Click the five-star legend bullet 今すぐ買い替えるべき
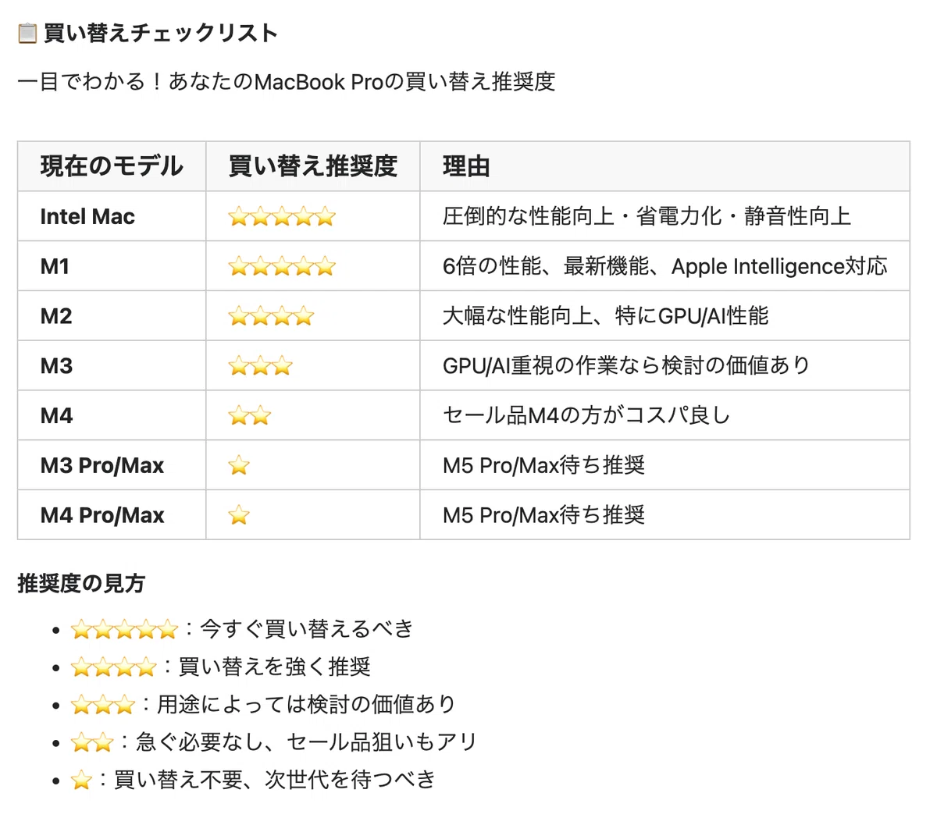 [242, 629]
